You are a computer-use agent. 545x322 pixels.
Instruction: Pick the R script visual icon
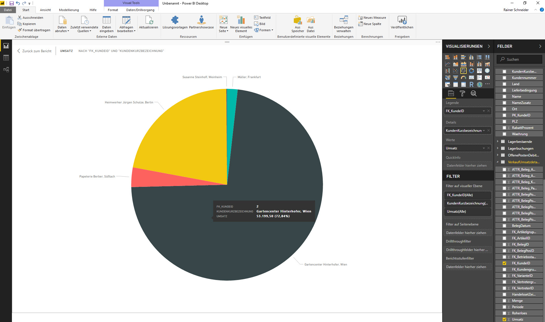[471, 84]
